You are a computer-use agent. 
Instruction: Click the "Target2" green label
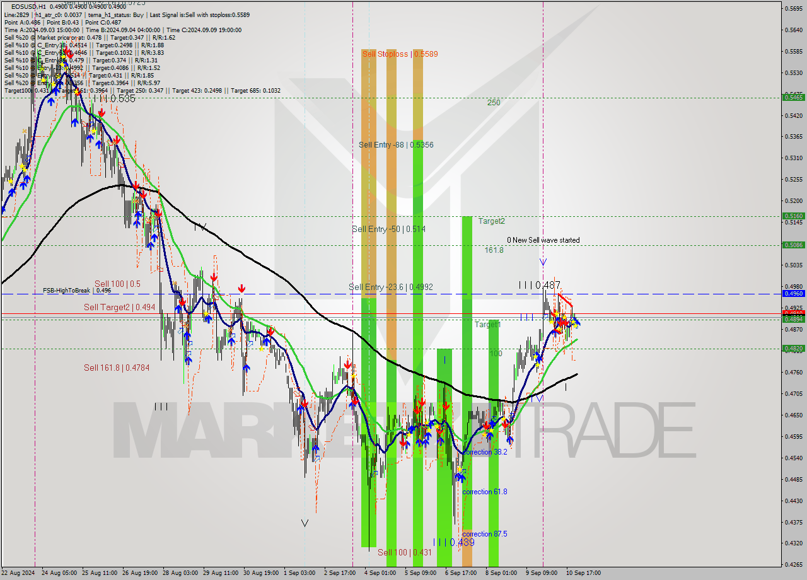point(491,221)
